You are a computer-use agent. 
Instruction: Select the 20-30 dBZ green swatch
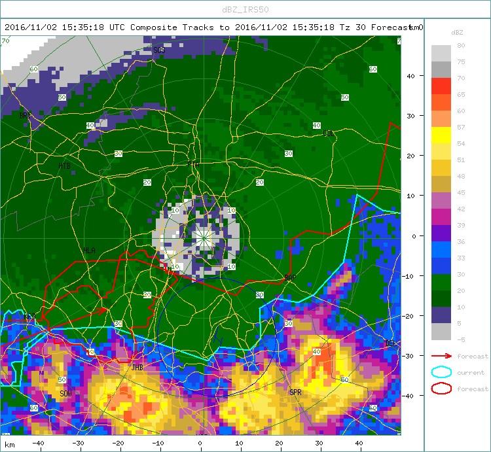tap(441, 282)
